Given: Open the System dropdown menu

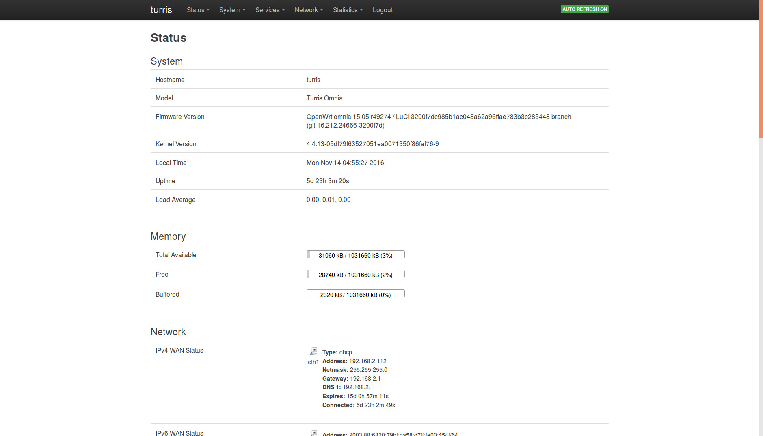Looking at the screenshot, I should [x=232, y=10].
